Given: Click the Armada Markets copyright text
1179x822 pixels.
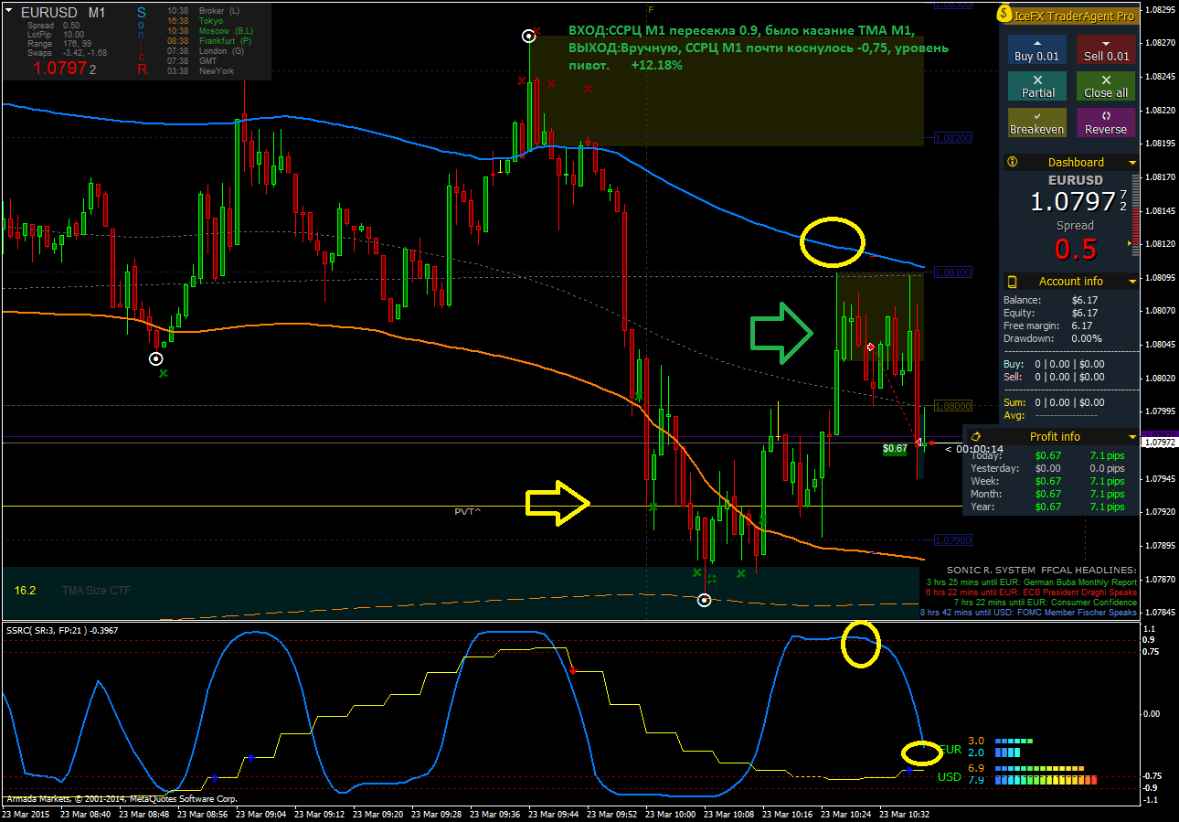Looking at the screenshot, I should 122,799.
